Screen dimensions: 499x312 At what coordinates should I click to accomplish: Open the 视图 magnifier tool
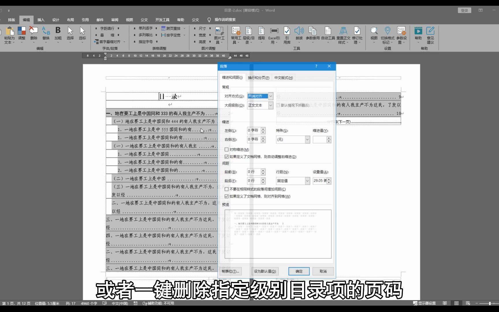[x=374, y=35]
